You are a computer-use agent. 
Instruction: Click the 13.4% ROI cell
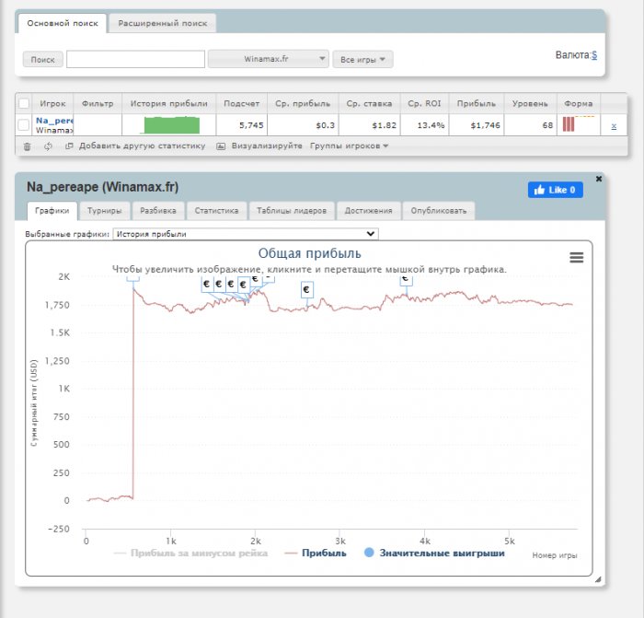point(424,125)
